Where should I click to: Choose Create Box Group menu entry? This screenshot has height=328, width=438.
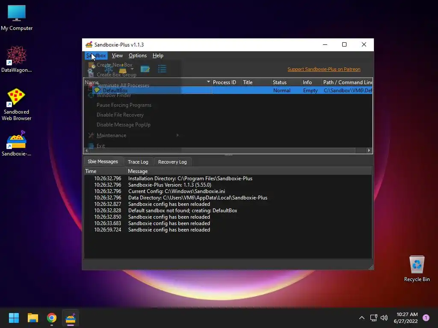click(116, 74)
